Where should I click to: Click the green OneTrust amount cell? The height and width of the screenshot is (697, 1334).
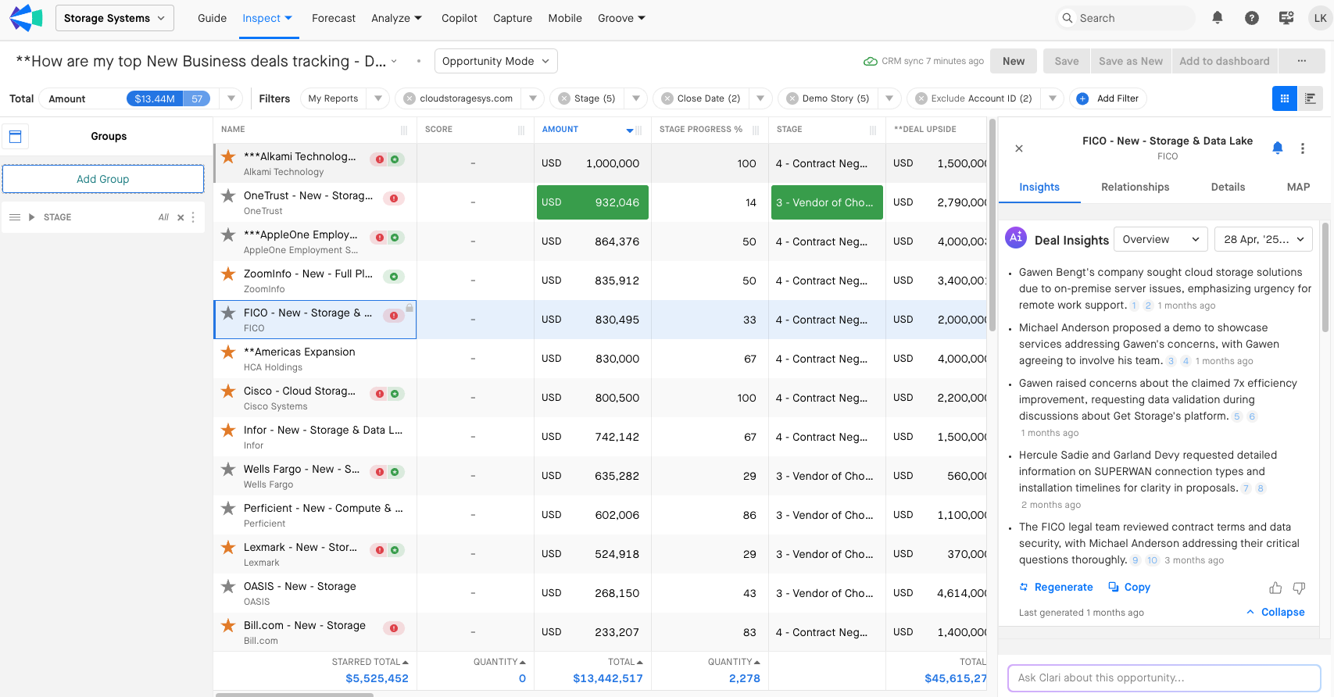pyautogui.click(x=592, y=202)
